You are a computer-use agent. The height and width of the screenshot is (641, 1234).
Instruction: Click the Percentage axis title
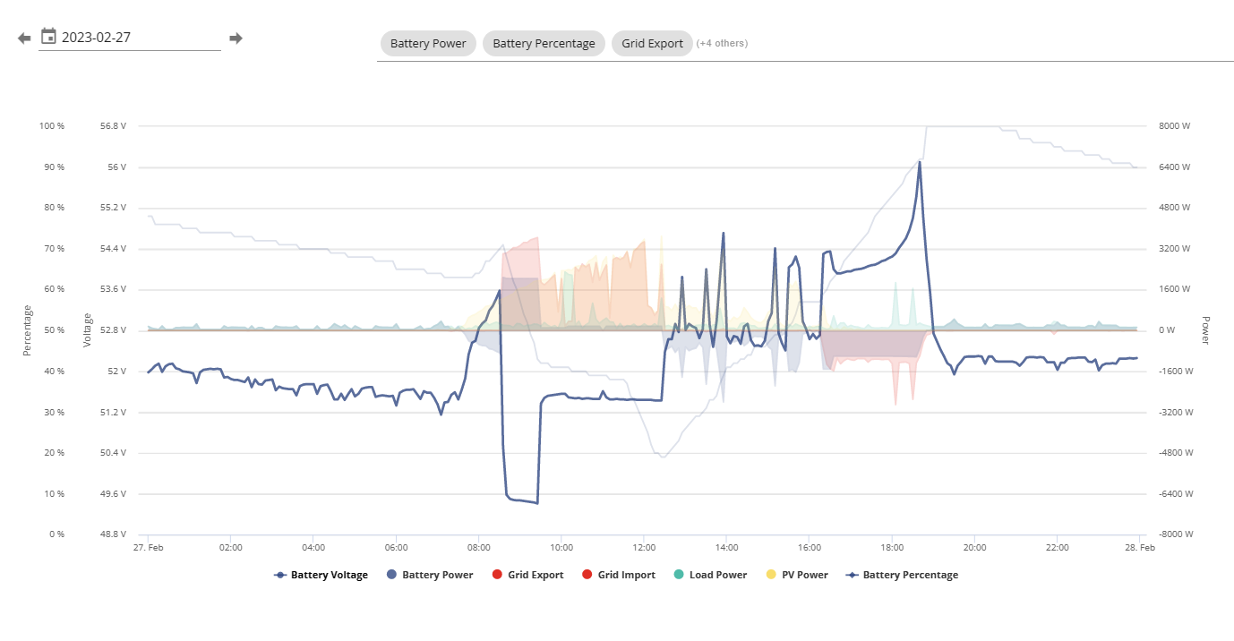point(27,330)
